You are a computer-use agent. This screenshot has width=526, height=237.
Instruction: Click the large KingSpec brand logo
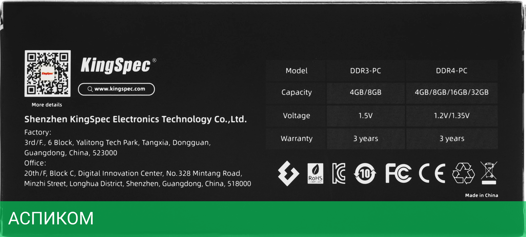[x=118, y=65]
